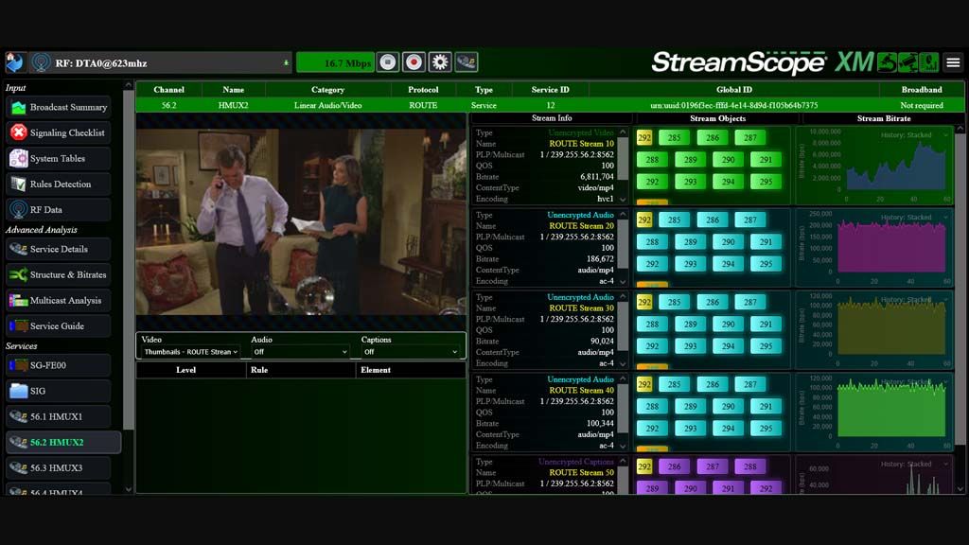Click the video thumbnail preview

tap(301, 221)
